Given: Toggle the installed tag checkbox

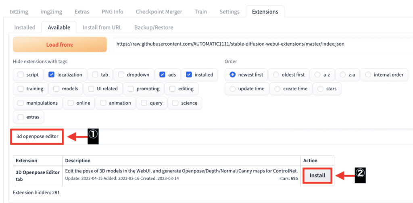Looking at the screenshot, I should [x=189, y=75].
